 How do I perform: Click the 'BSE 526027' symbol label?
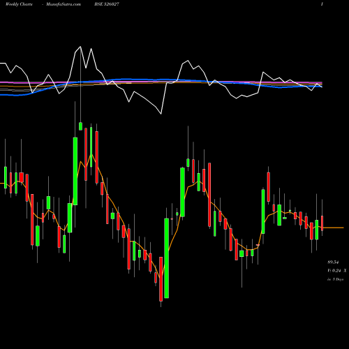click(x=107, y=4)
